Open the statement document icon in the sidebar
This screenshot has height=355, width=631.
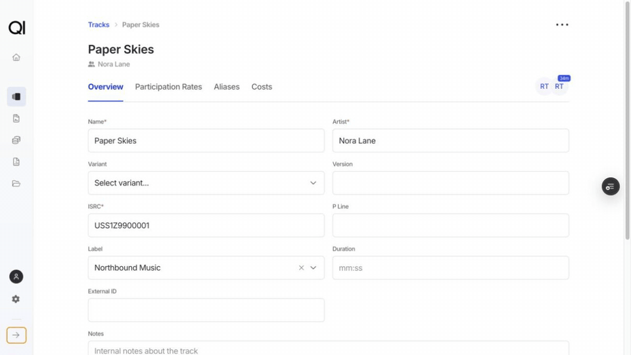click(x=16, y=118)
